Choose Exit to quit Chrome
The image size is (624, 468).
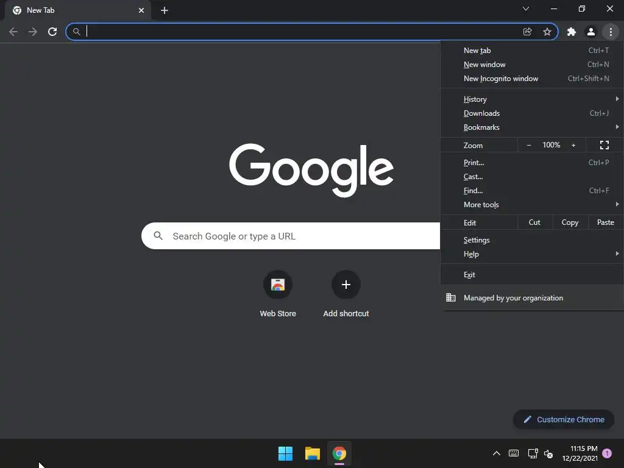click(x=531, y=275)
